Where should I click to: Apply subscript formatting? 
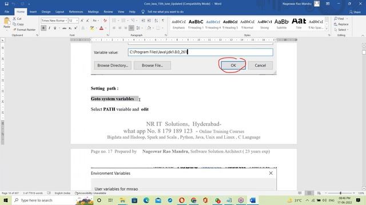tap(70, 28)
